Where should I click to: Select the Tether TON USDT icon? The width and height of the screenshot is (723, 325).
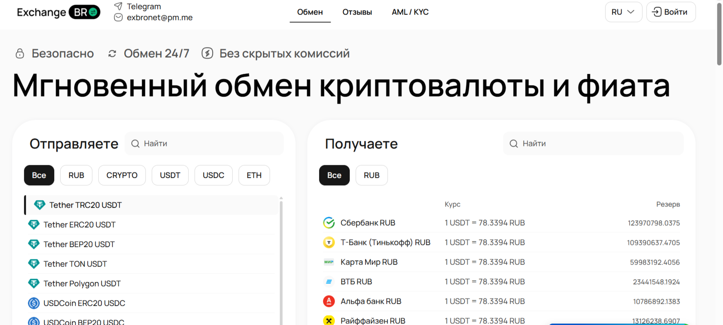[34, 264]
